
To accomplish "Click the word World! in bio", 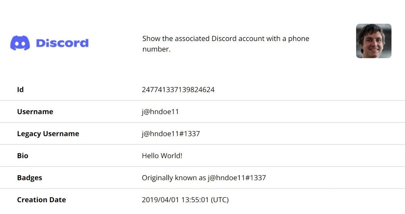I will 171,156.
